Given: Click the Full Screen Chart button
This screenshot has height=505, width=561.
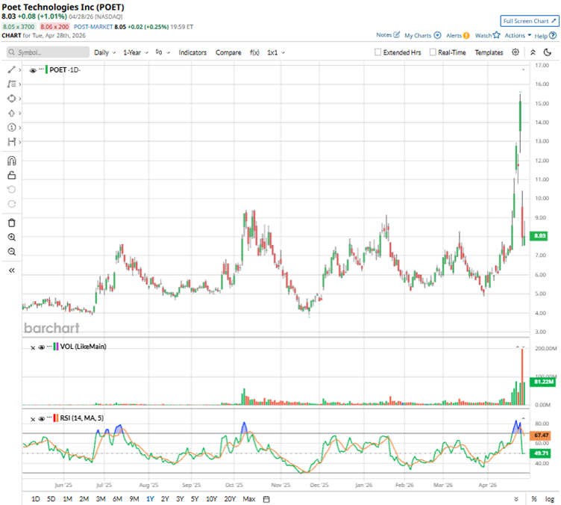Looking at the screenshot, I should click(529, 22).
